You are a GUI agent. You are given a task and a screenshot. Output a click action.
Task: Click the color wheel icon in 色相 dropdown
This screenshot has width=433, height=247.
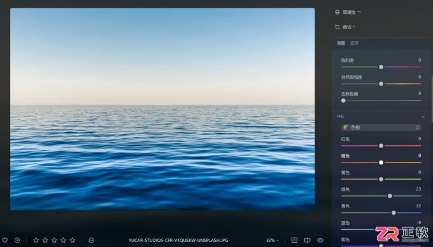point(346,128)
